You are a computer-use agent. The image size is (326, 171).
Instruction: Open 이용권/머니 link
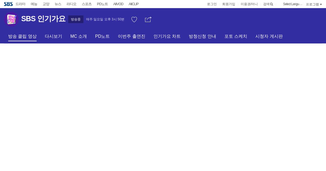(x=249, y=4)
